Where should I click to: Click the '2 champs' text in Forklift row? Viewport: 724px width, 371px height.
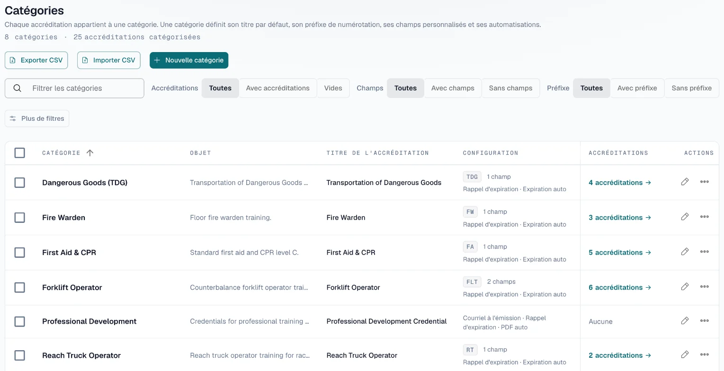501,282
